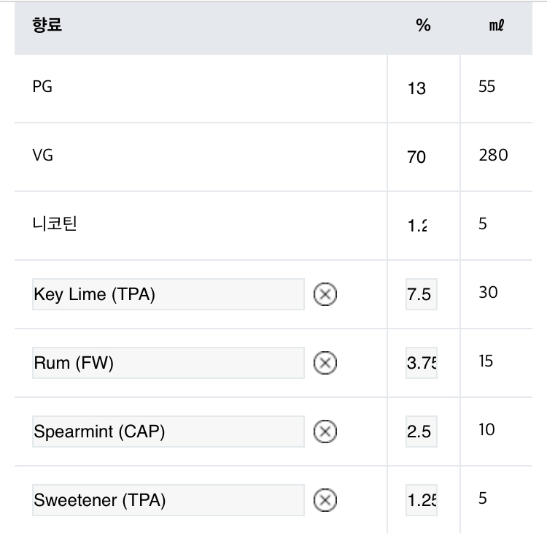Viewport: 547px width, 533px height.
Task: Click the 향료 column header
Action: [47, 26]
